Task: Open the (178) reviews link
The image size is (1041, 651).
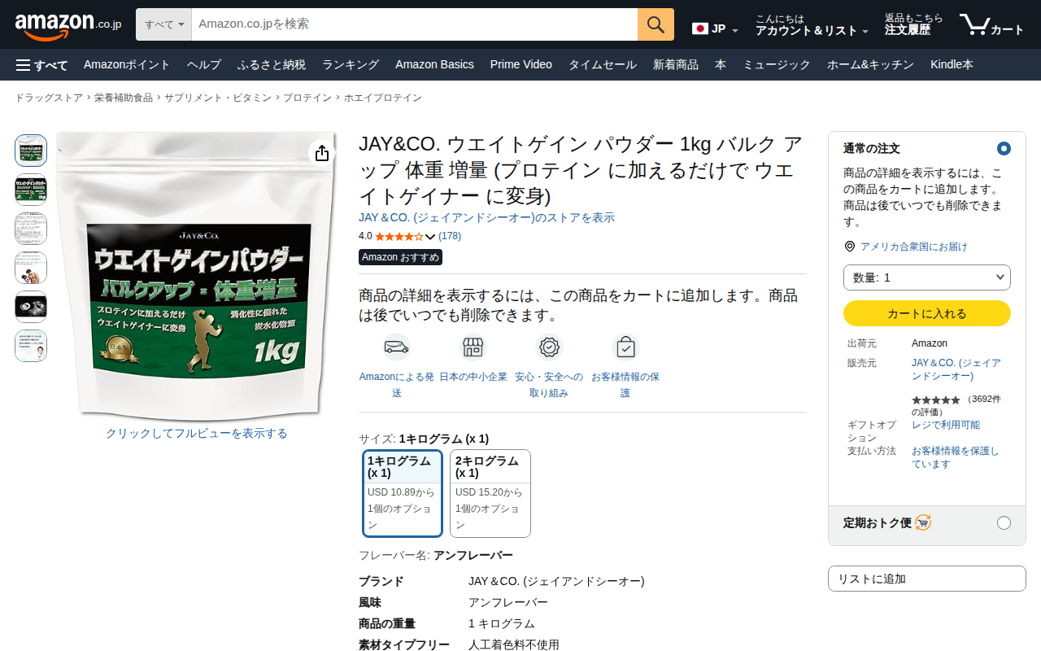Action: pyautogui.click(x=450, y=237)
